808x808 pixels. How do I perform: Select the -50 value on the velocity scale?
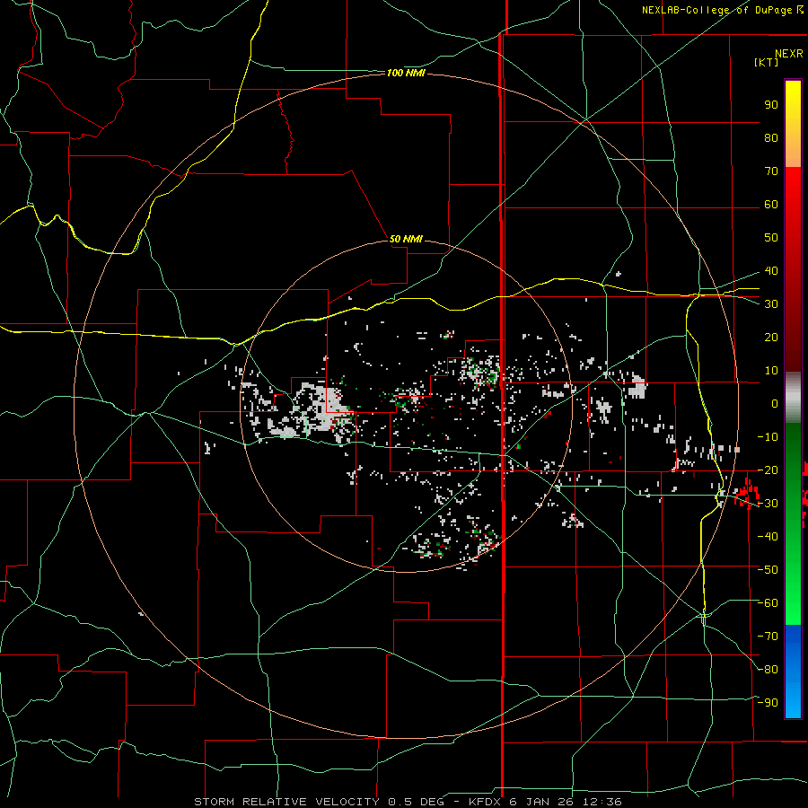tap(768, 570)
